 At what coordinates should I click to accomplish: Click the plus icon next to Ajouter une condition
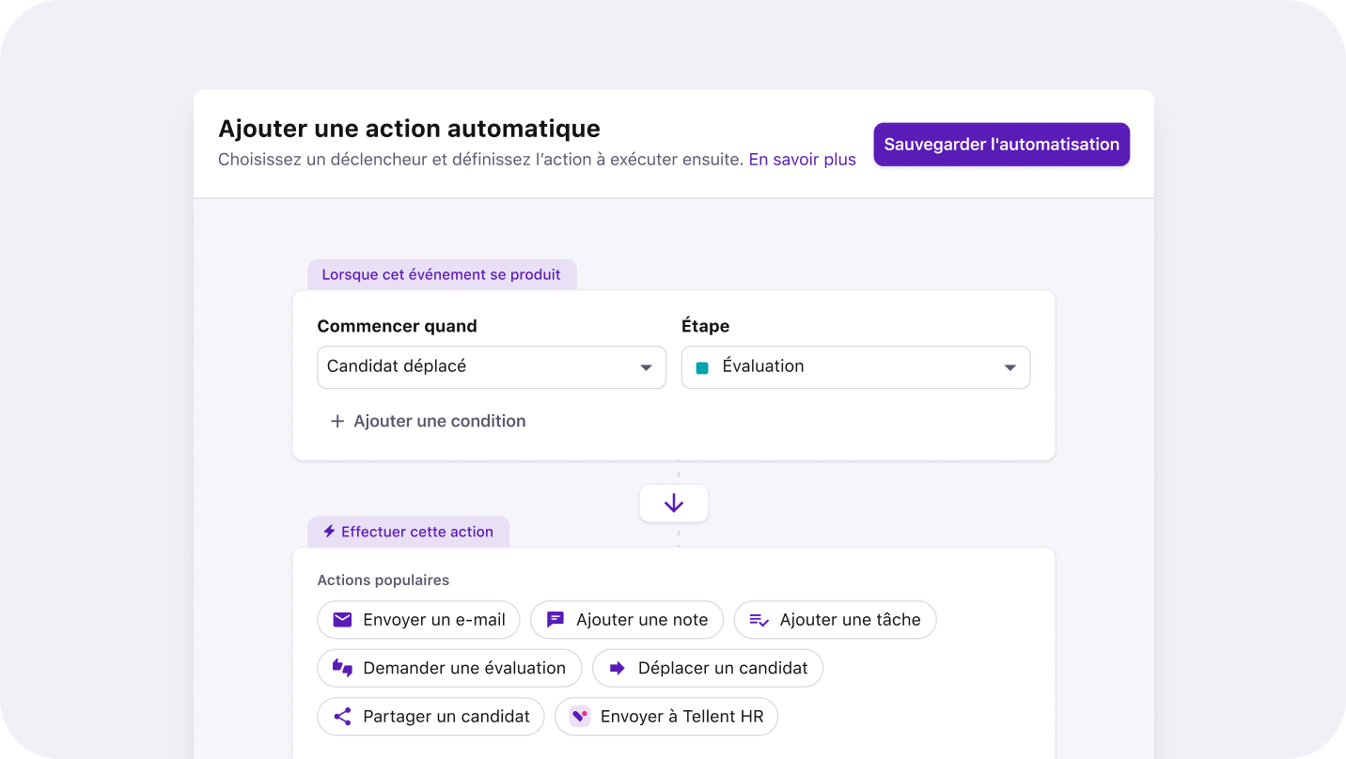pos(337,421)
